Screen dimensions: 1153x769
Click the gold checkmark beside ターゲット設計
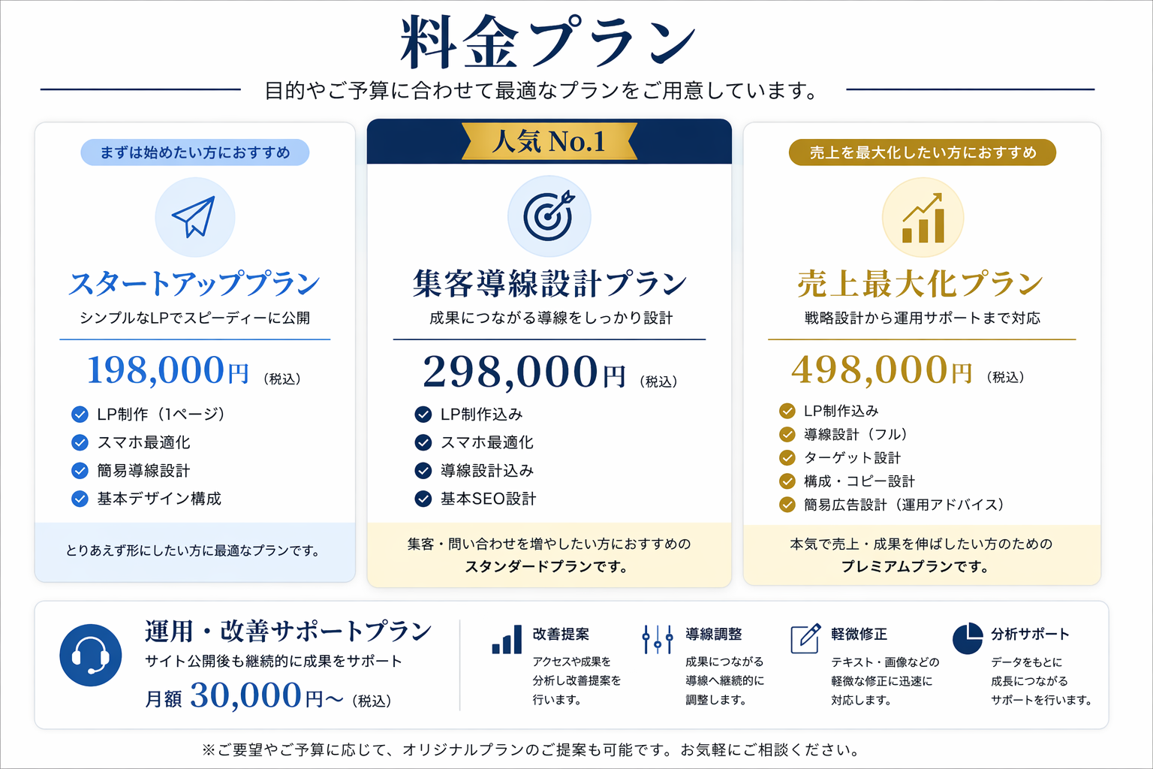(787, 458)
